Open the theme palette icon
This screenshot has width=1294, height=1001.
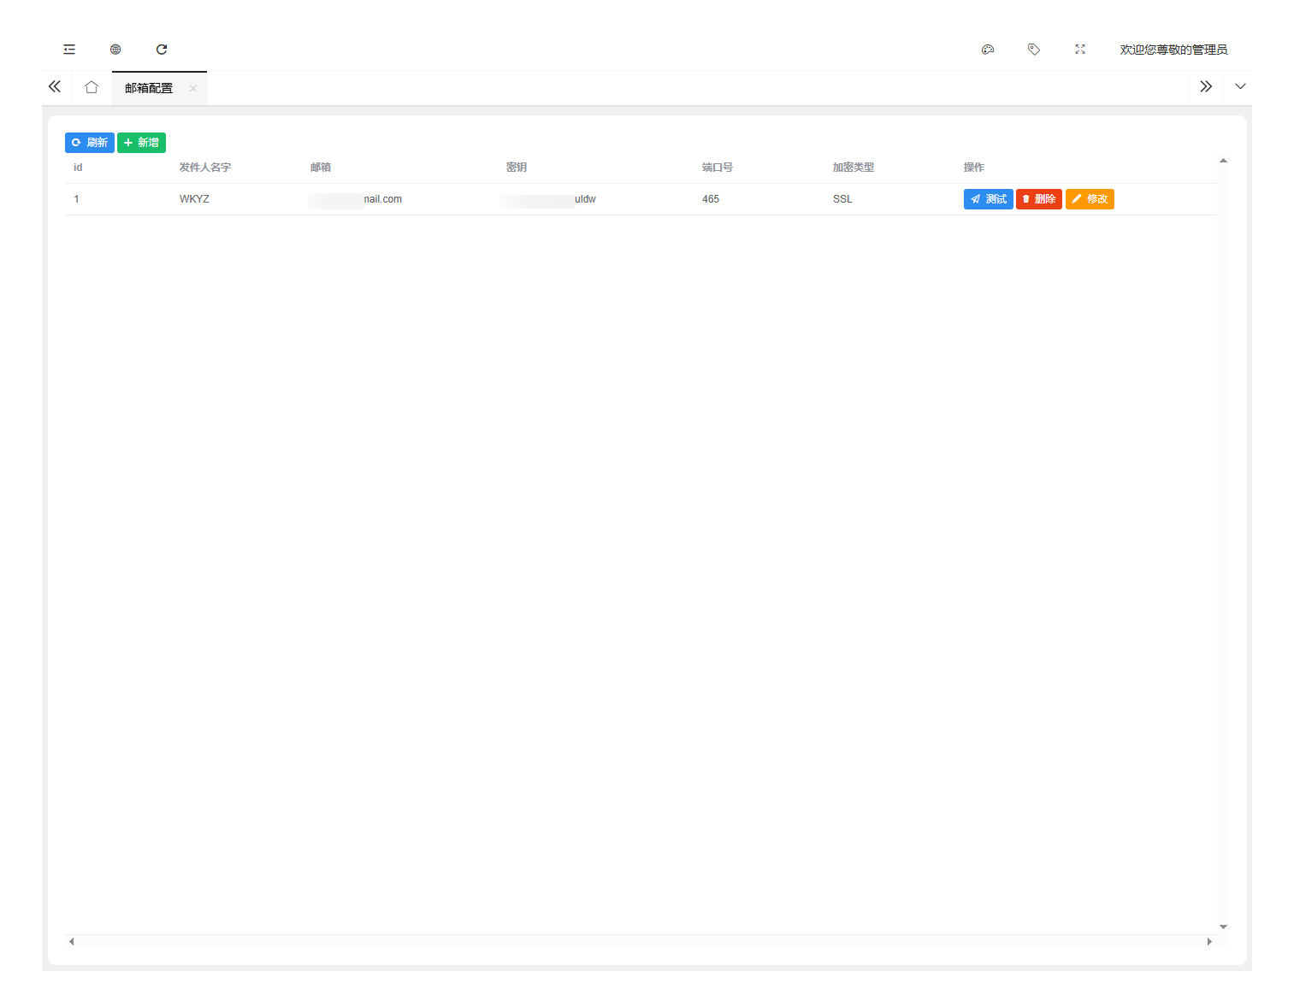[988, 50]
